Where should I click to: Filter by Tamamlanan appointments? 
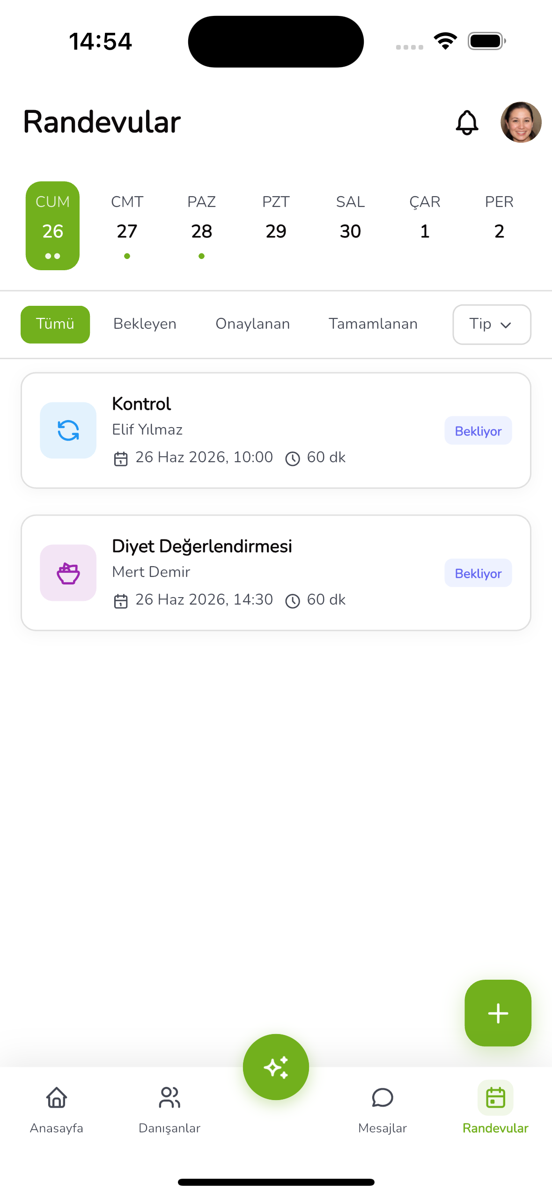coord(373,324)
